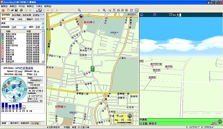
Task: Start track playback with the play button
Action: coord(44,10)
